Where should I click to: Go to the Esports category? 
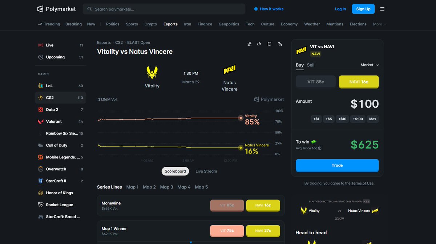(x=170, y=24)
